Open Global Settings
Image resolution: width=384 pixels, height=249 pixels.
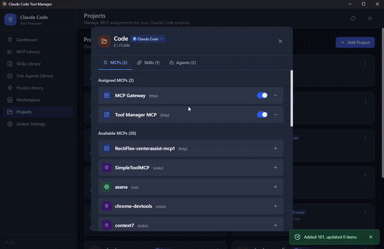click(x=38, y=124)
